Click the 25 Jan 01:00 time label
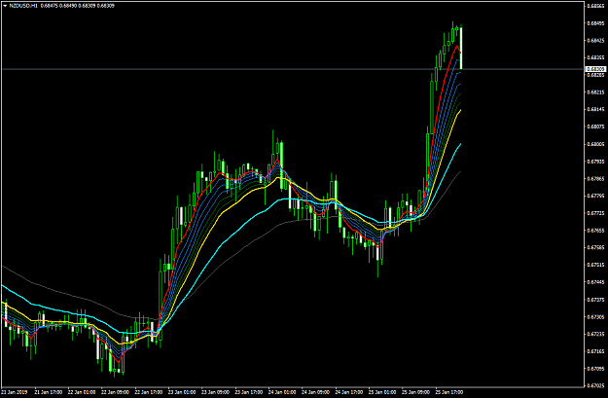The image size is (608, 398). pyautogui.click(x=382, y=392)
